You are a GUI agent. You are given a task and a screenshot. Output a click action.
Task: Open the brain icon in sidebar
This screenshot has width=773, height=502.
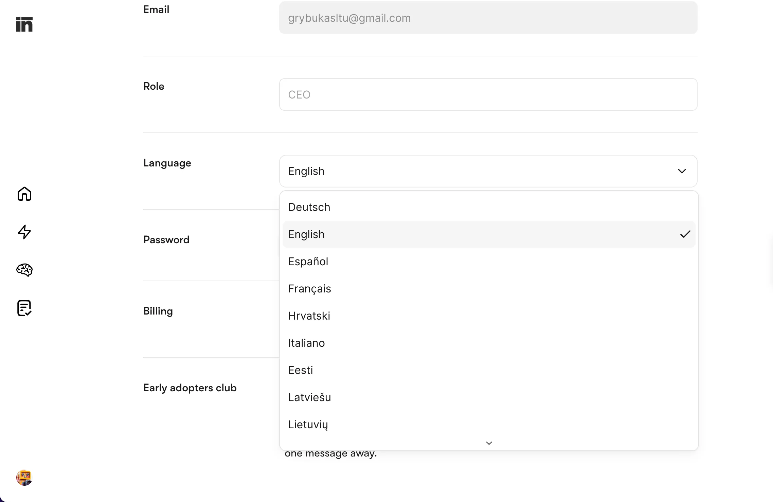coord(24,270)
